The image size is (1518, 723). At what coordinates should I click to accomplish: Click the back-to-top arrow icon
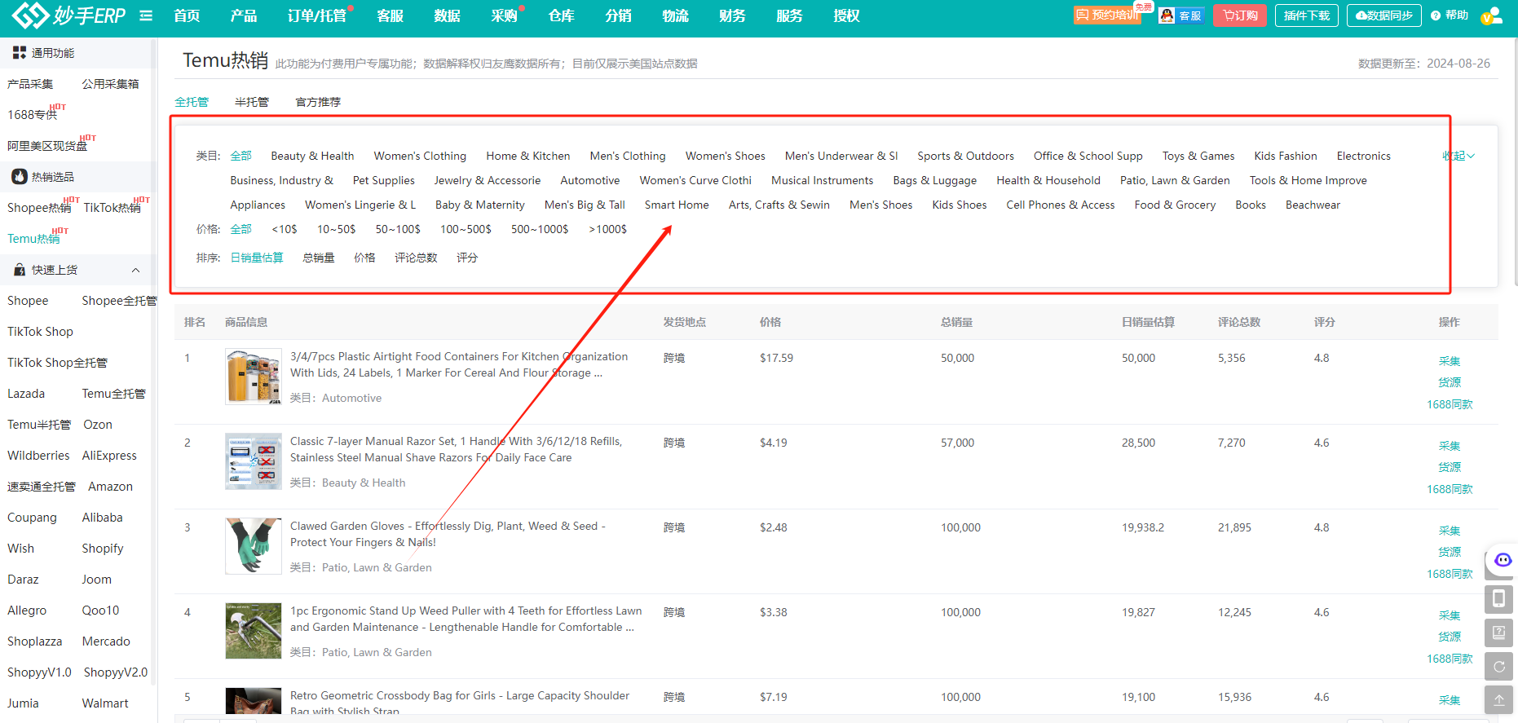tap(1498, 699)
